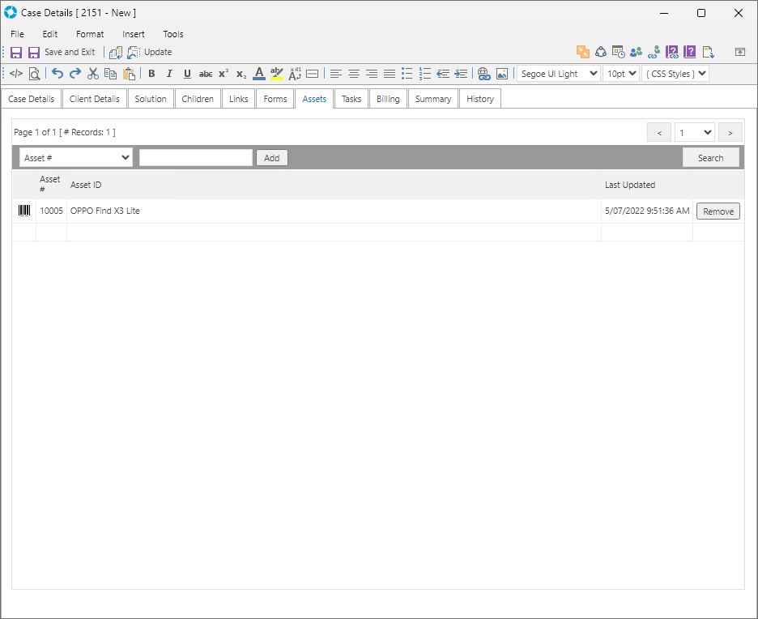Screen dimensions: 758x619
Task: Insert a hyperlink with the globe-link icon
Action: click(484, 74)
